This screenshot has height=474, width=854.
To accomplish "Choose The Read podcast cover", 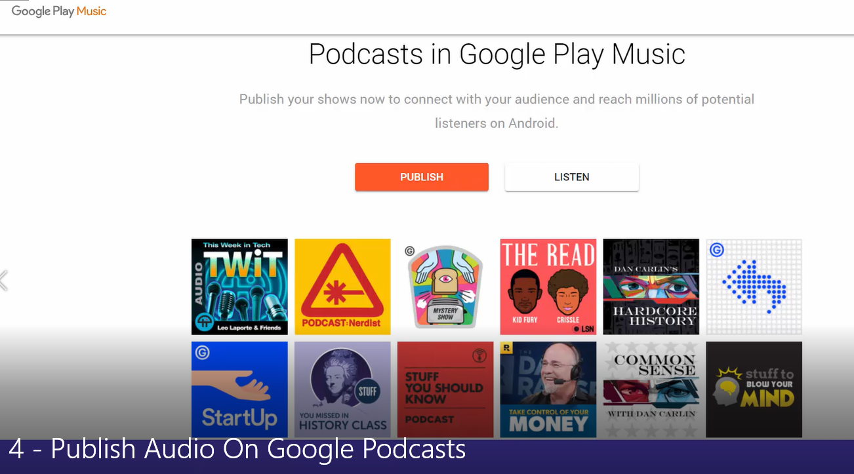I will tap(548, 286).
